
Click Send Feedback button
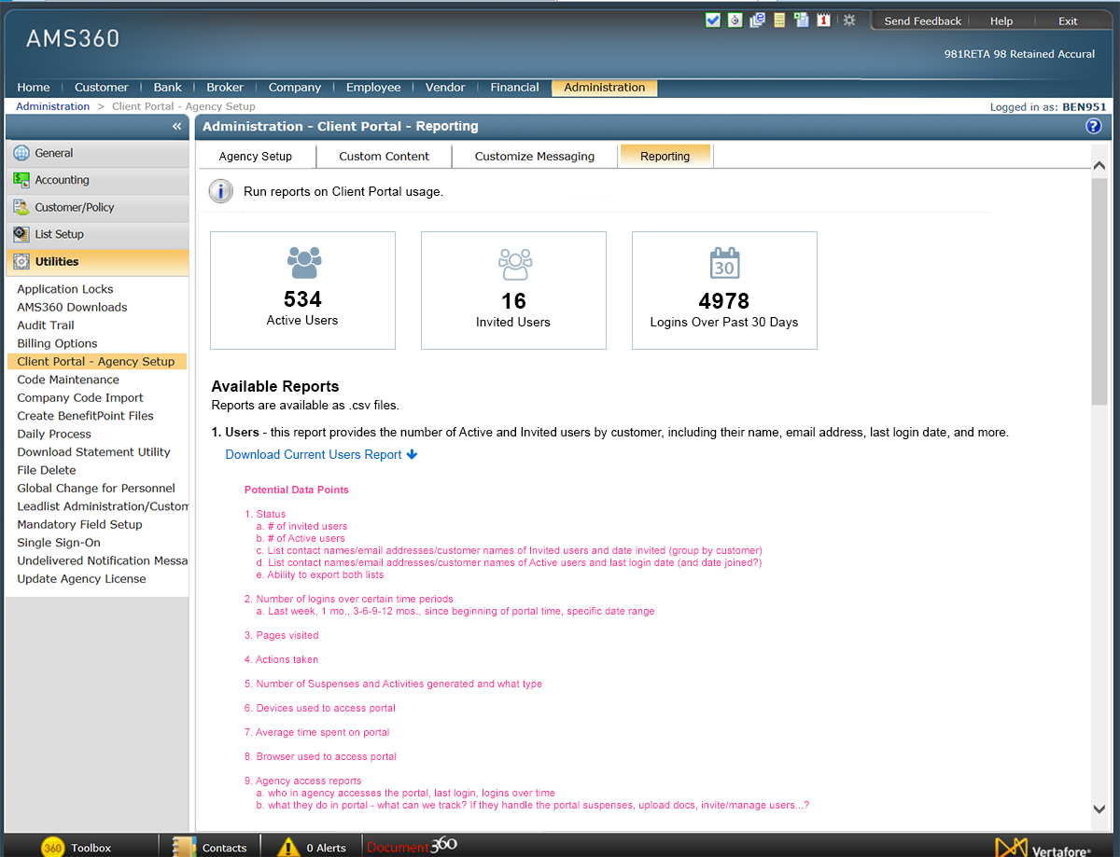click(923, 21)
